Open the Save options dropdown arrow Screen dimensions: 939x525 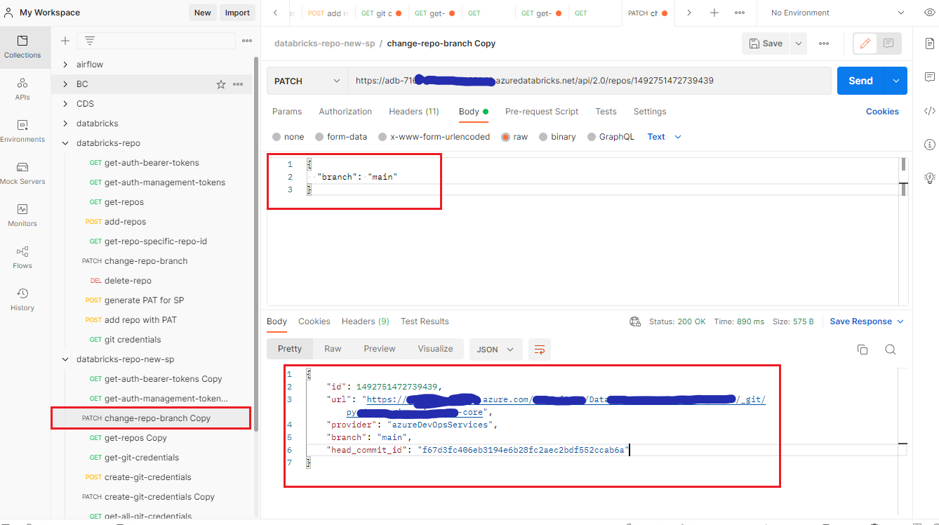798,44
